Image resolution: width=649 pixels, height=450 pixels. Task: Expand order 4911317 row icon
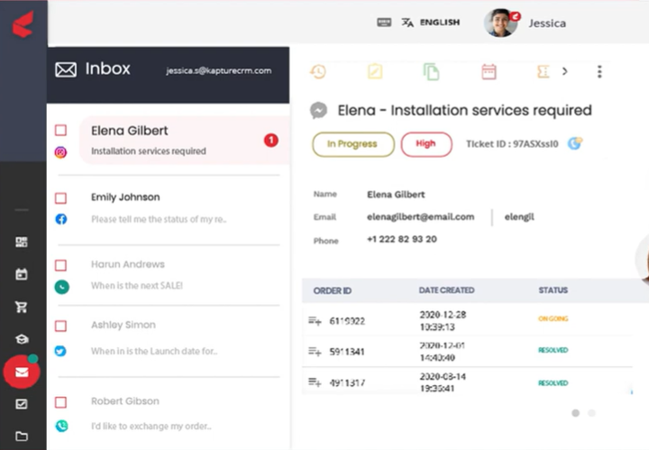315,382
